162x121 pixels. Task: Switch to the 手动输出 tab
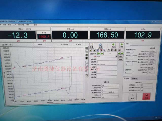pyautogui.click(x=134, y=78)
